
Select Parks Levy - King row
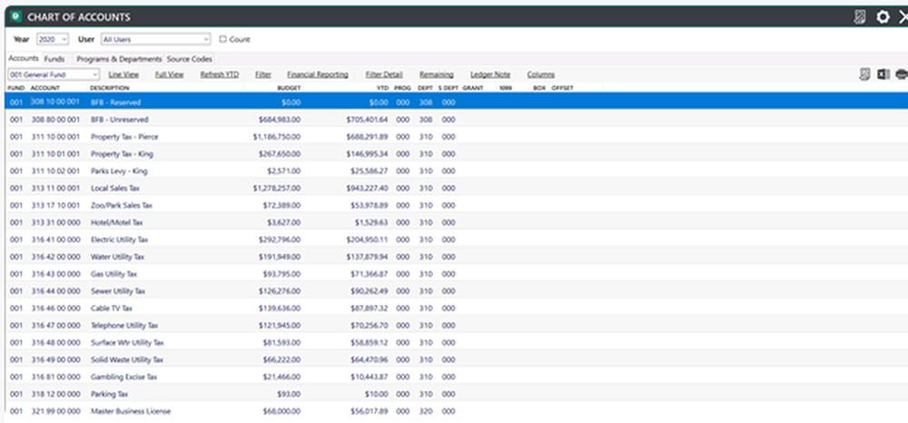coord(457,171)
